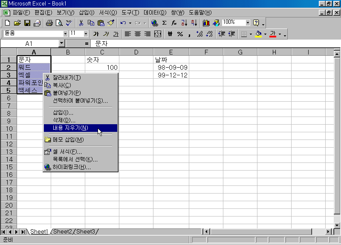Open a file with the Open folder icon
Image resolution: width=341 pixels, height=245 pixels.
click(17, 23)
